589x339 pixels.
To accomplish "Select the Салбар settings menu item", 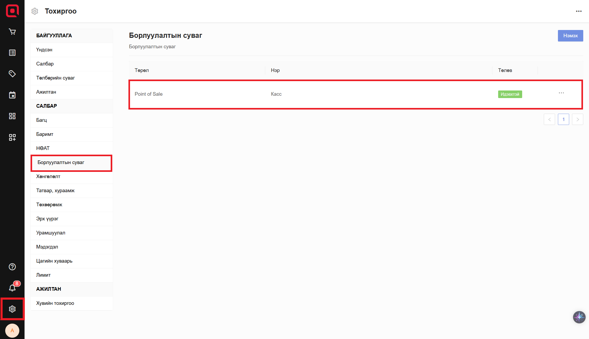I will [x=45, y=64].
